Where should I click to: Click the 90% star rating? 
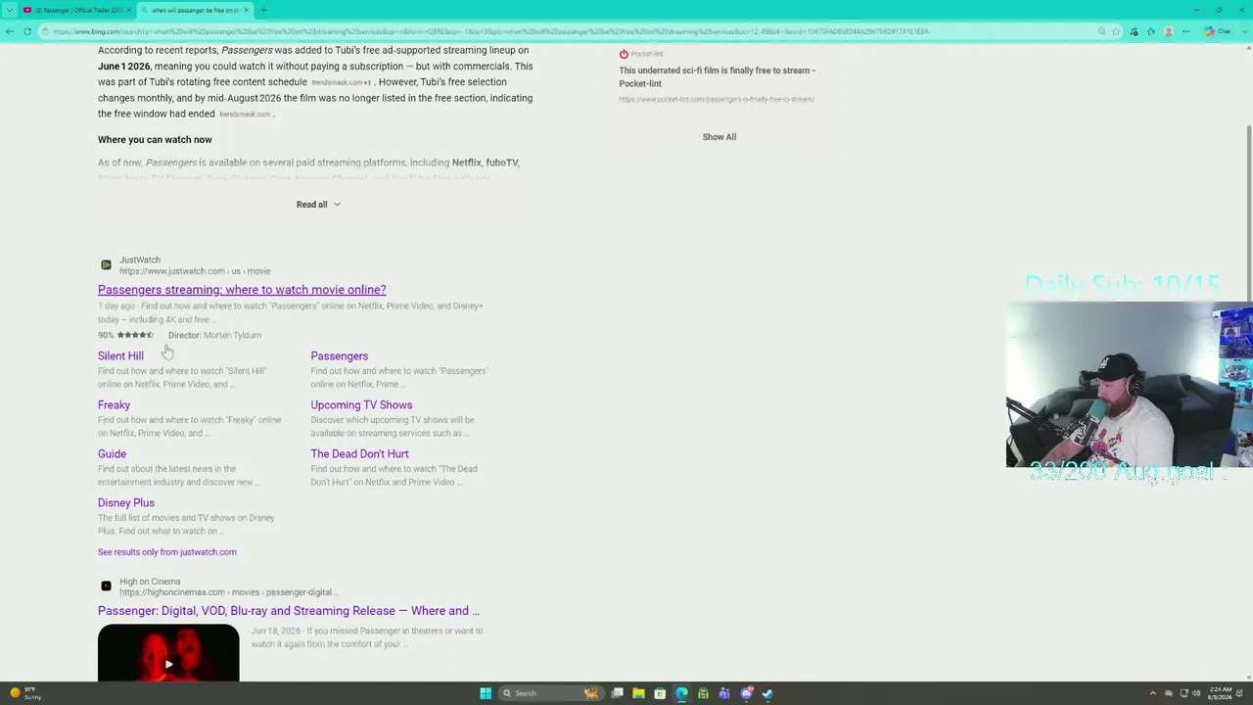point(125,335)
